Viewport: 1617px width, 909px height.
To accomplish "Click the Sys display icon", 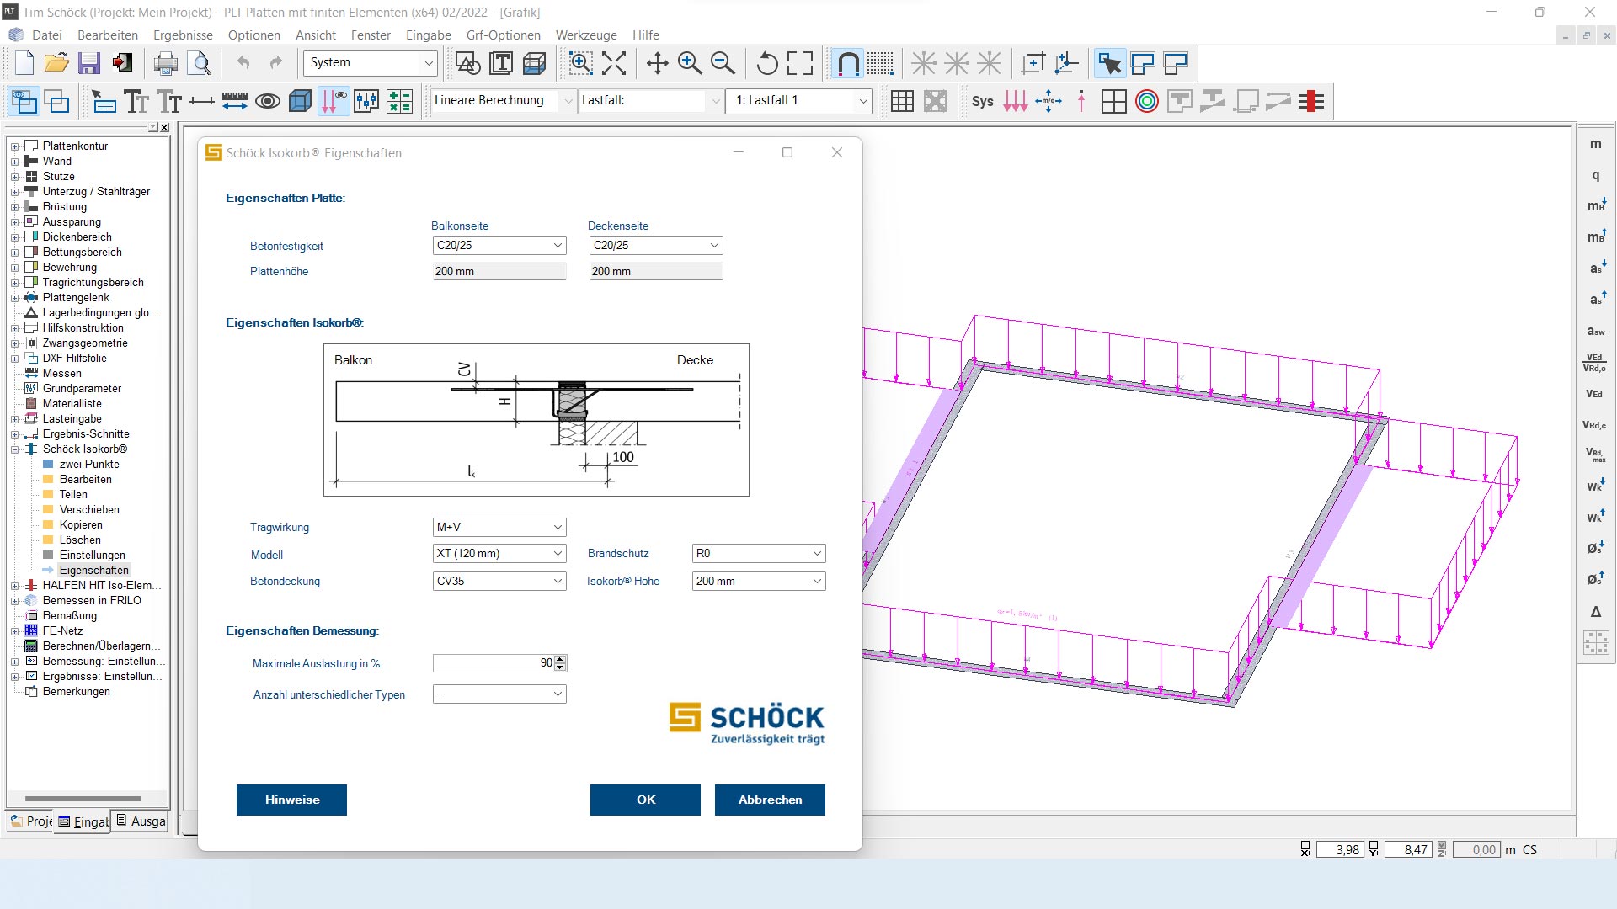I will coord(983,102).
